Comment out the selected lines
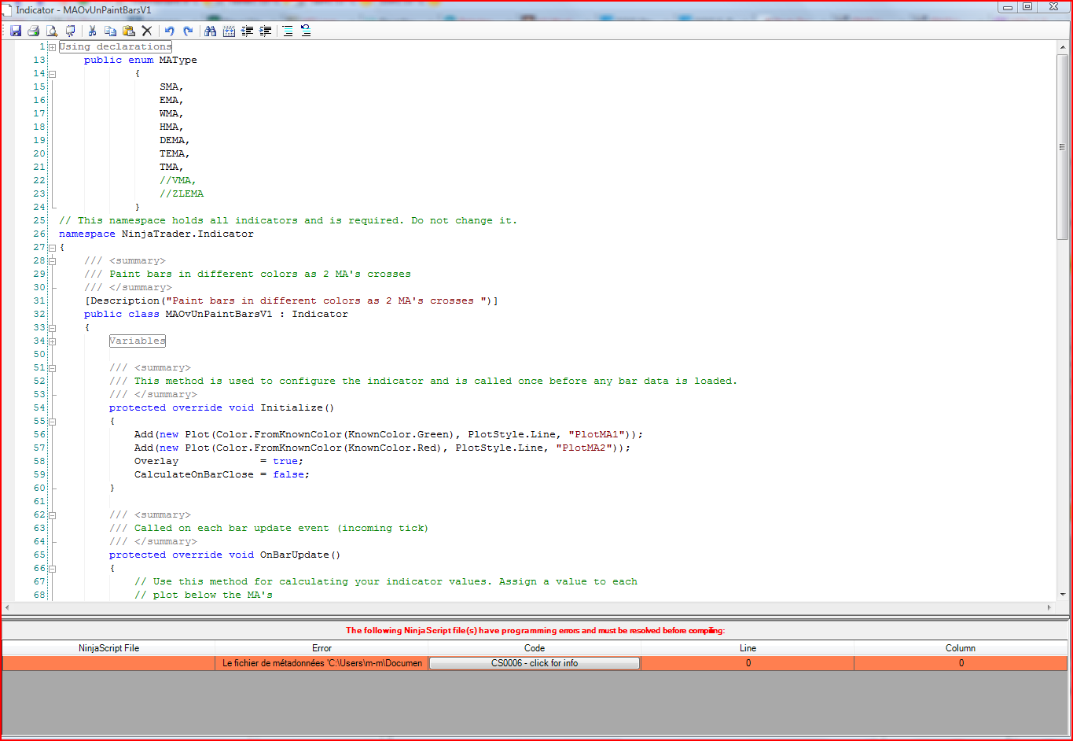This screenshot has width=1073, height=741. (x=288, y=31)
